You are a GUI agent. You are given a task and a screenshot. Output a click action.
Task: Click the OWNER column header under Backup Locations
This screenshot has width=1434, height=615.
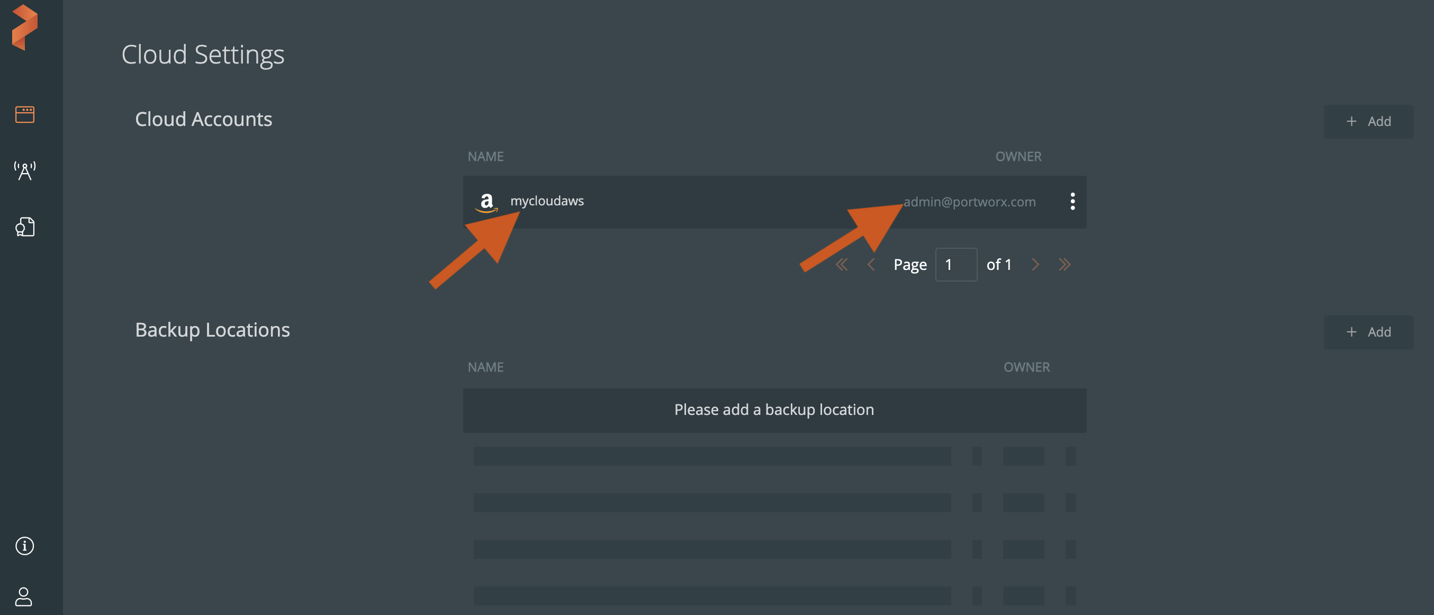1026,367
